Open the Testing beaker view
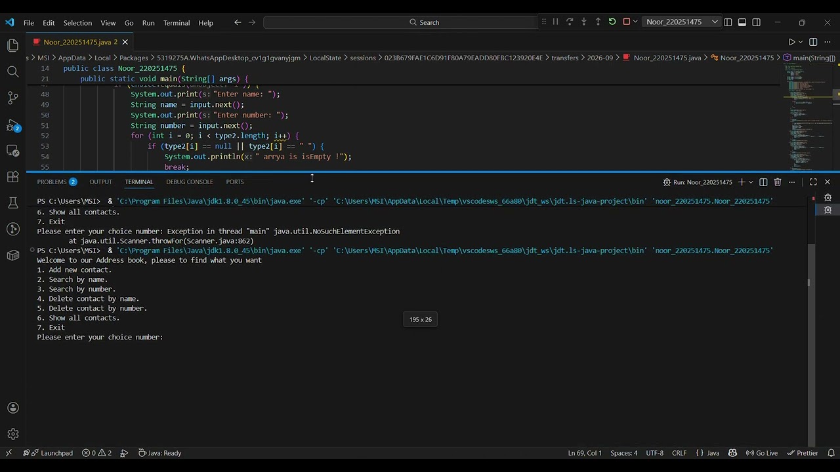Viewport: 840px width, 472px height. pos(12,203)
